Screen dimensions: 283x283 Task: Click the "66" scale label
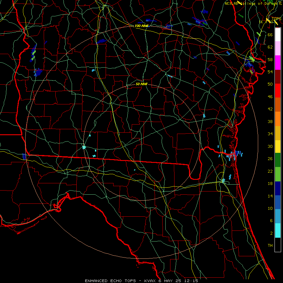tap(270, 35)
